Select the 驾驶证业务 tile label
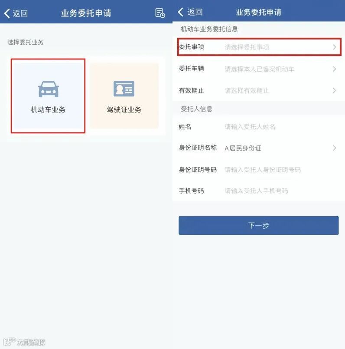 point(124,109)
